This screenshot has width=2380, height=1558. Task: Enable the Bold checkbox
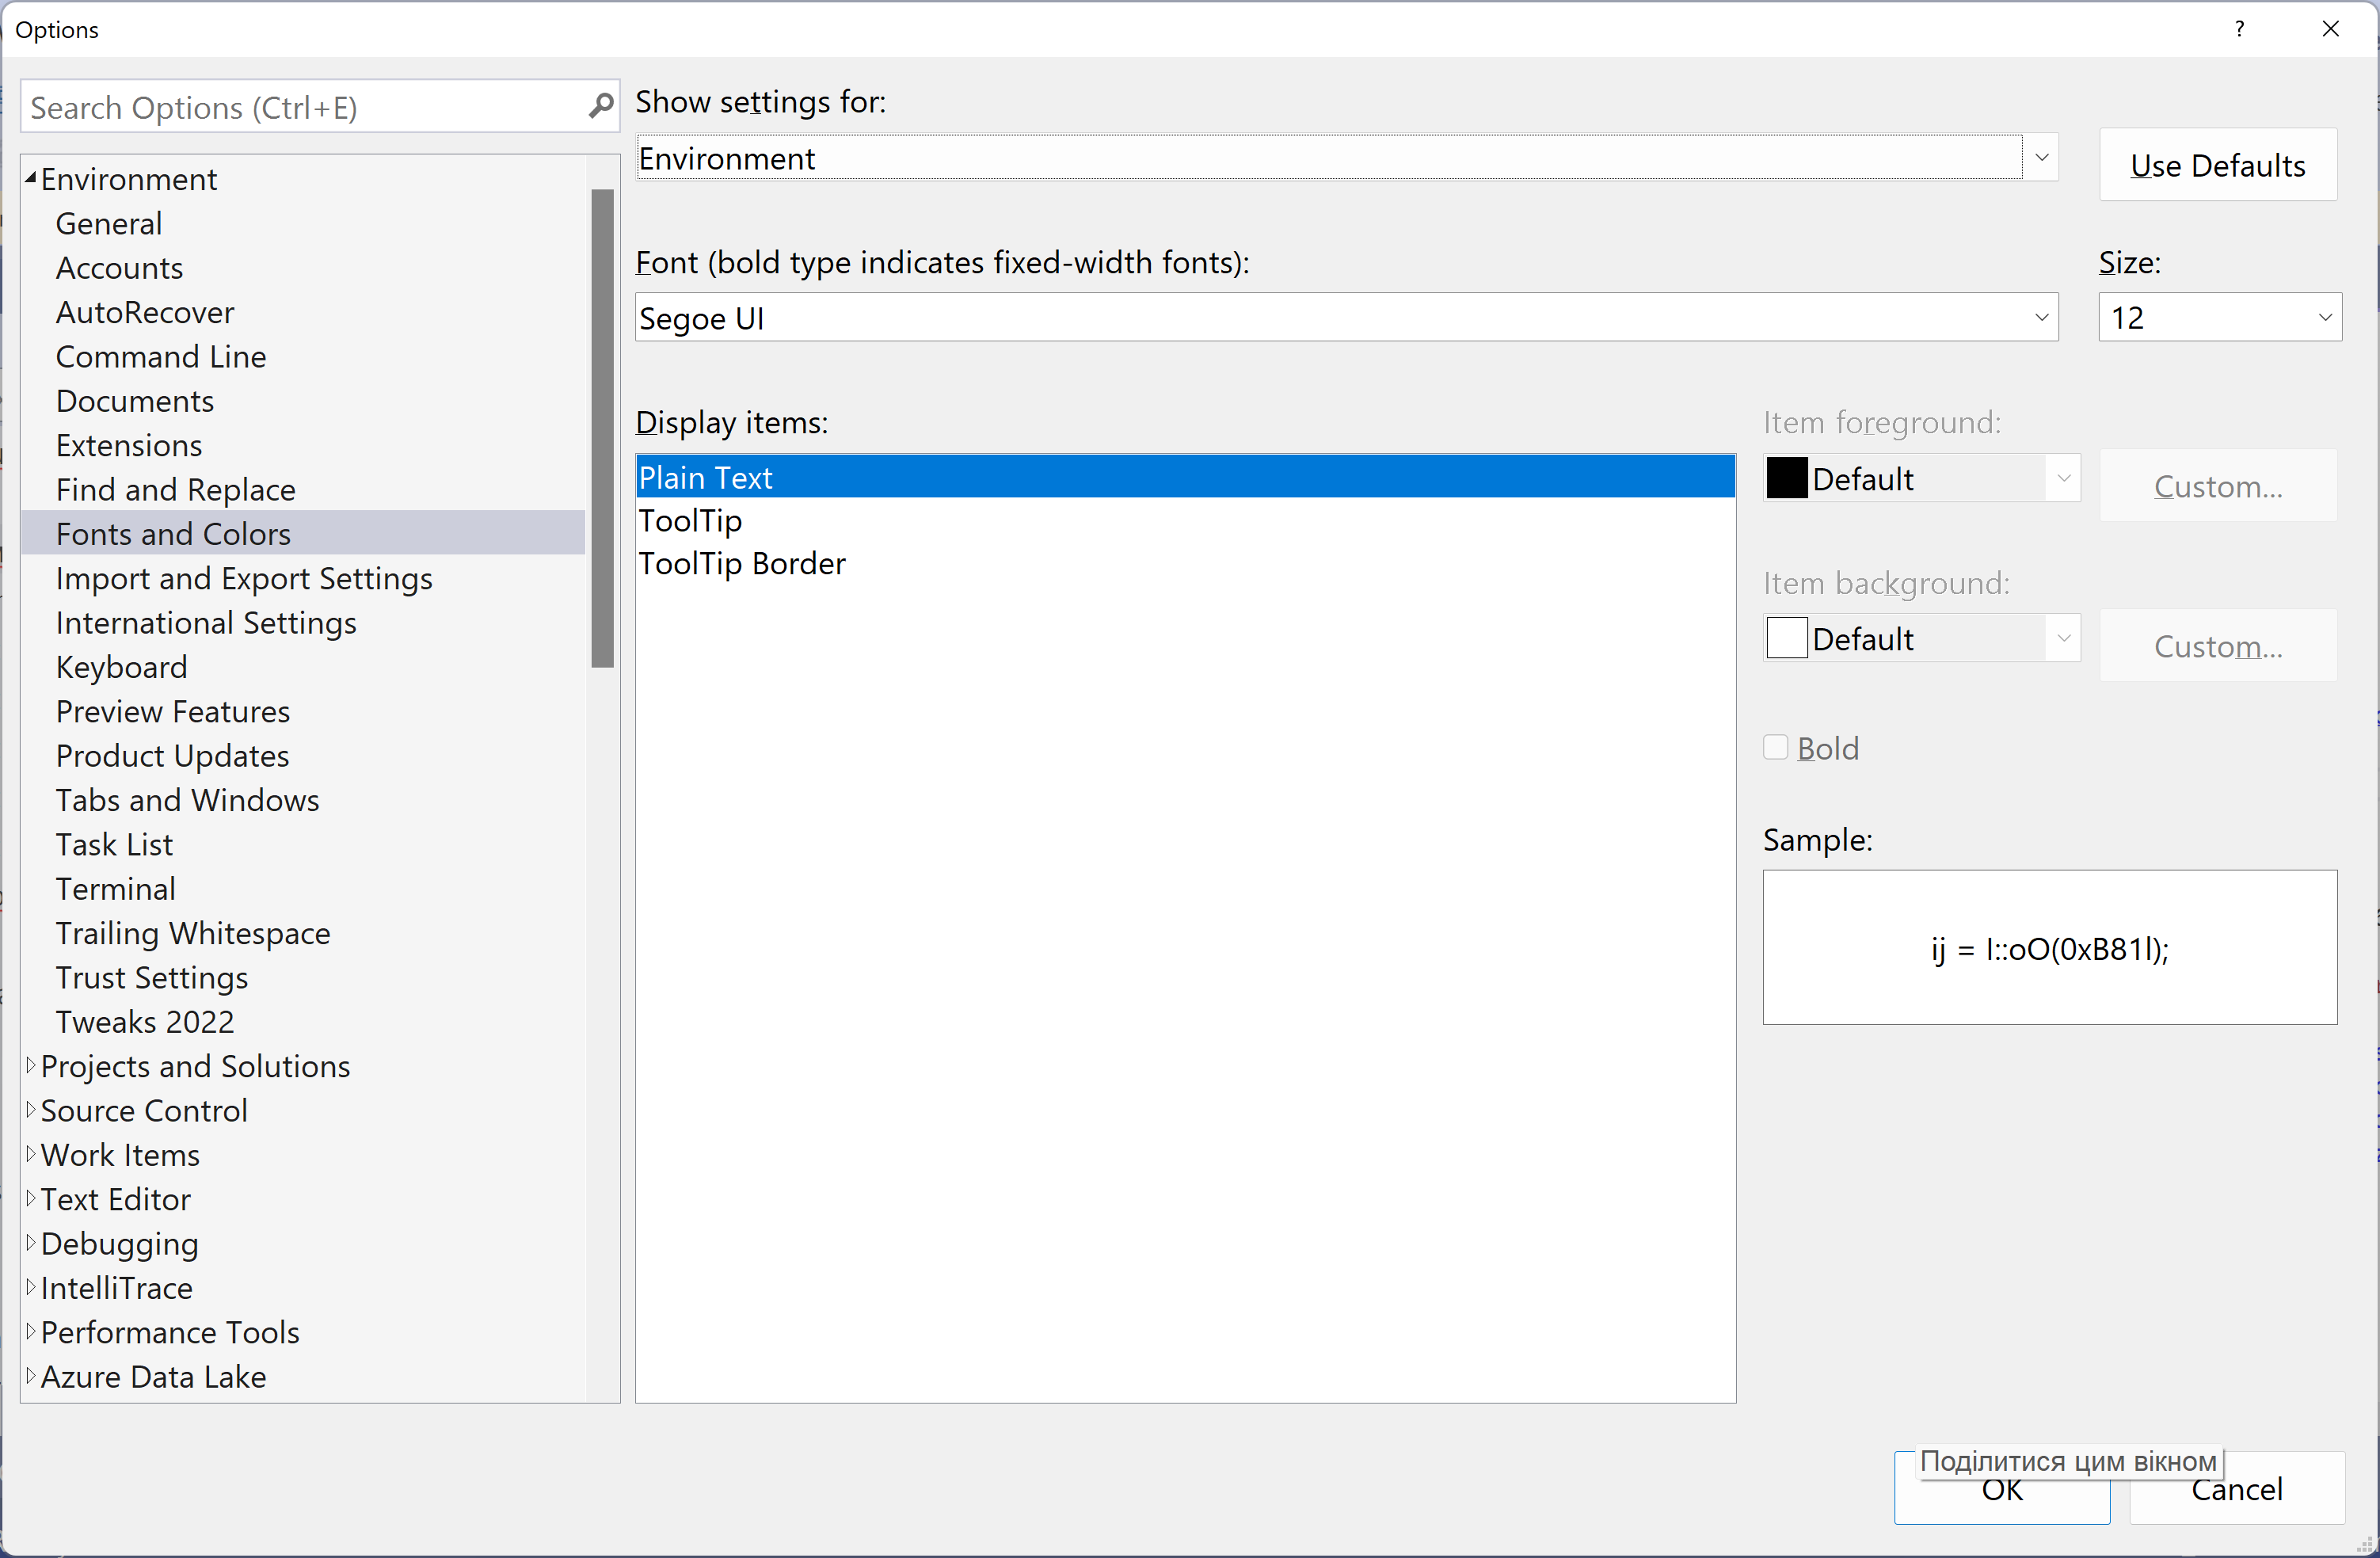pyautogui.click(x=1775, y=747)
